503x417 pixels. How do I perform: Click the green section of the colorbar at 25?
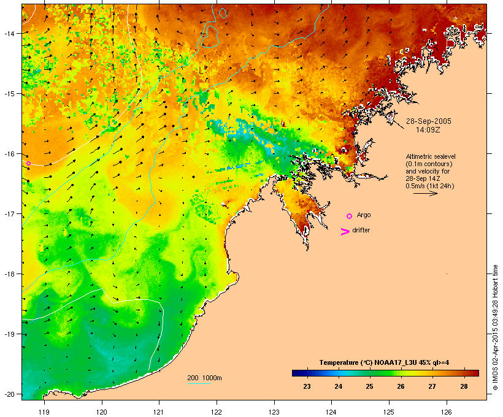369,373
